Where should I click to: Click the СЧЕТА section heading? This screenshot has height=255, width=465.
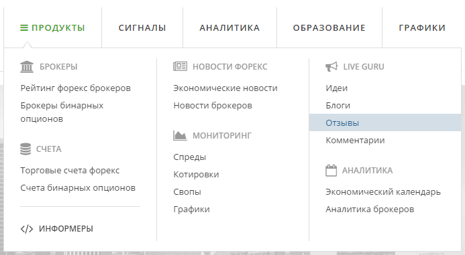click(x=48, y=149)
